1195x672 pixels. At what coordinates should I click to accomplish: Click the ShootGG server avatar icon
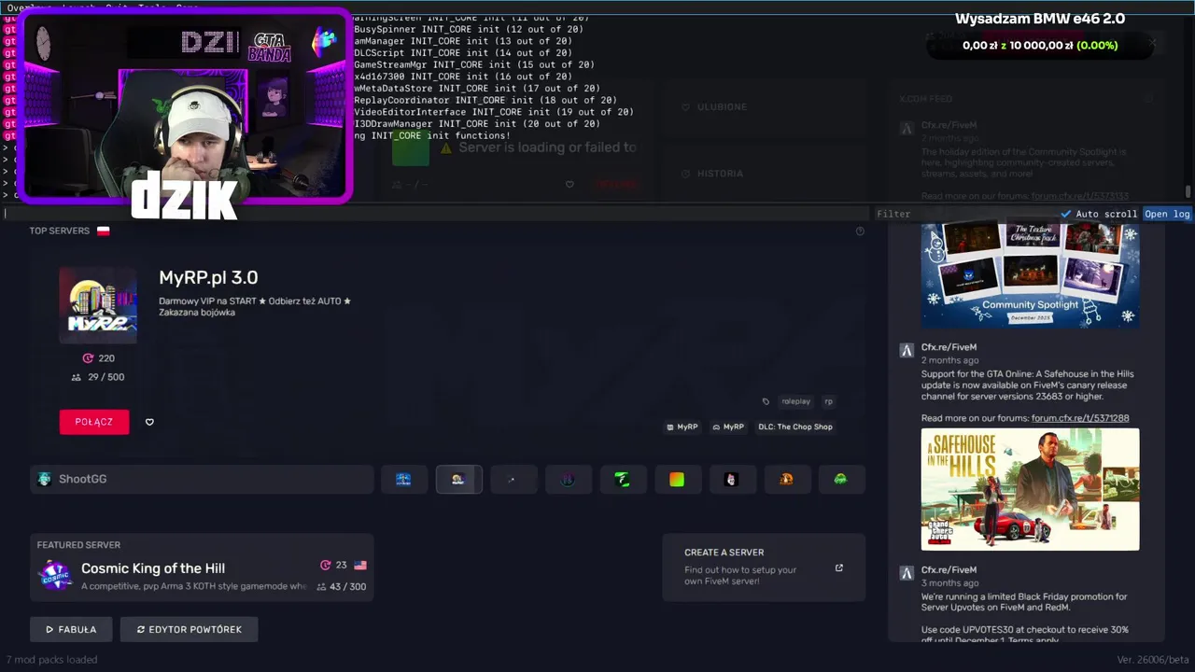pos(44,479)
